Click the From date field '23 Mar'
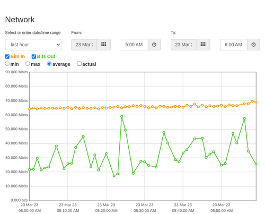The image size is (265, 214). pyautogui.click(x=84, y=45)
